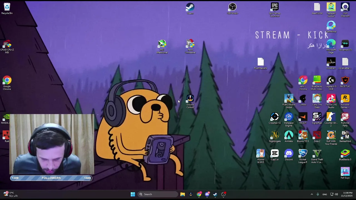Change the ENG input language
The width and height of the screenshot is (356, 200).
(325, 194)
